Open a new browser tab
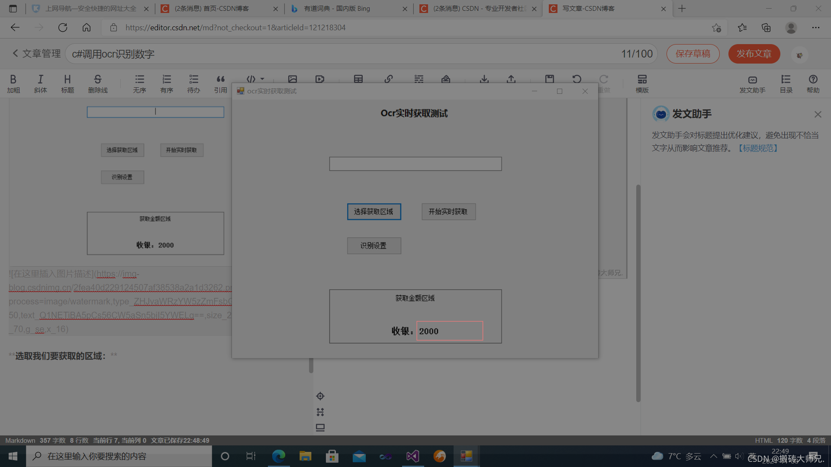 point(682,9)
